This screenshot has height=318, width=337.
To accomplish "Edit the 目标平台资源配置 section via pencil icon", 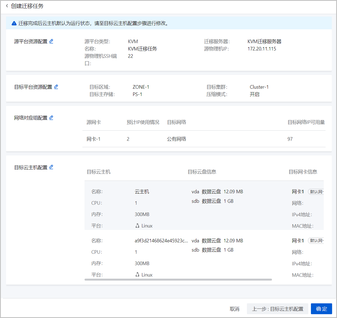I will coord(56,87).
